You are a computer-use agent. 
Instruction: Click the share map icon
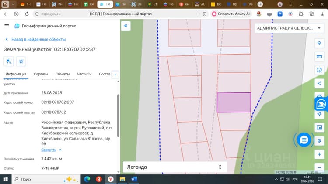pos(319,83)
